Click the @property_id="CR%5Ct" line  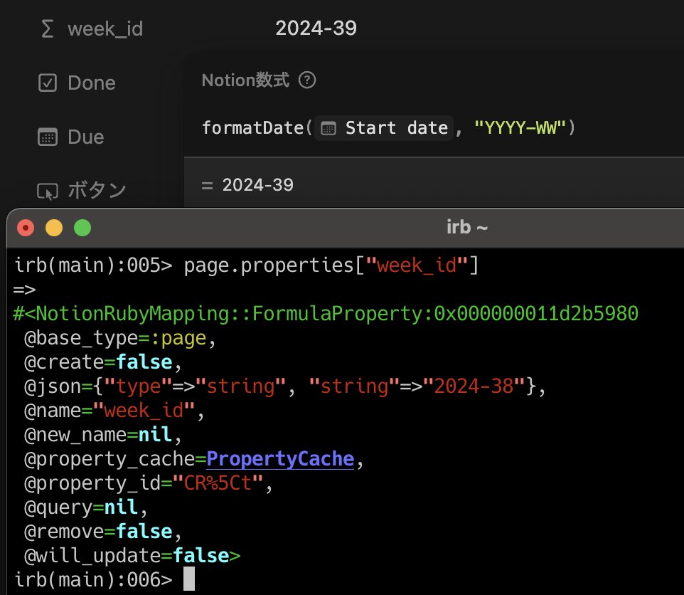click(x=149, y=483)
